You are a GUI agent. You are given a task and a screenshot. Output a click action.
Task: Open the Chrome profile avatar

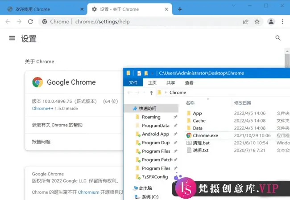pyautogui.click(x=271, y=22)
